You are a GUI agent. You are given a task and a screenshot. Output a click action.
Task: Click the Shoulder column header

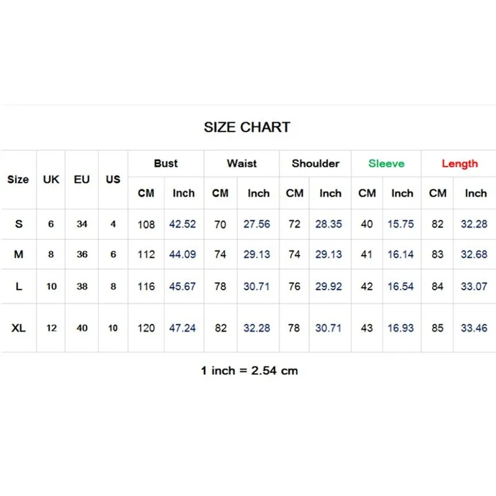pos(316,163)
